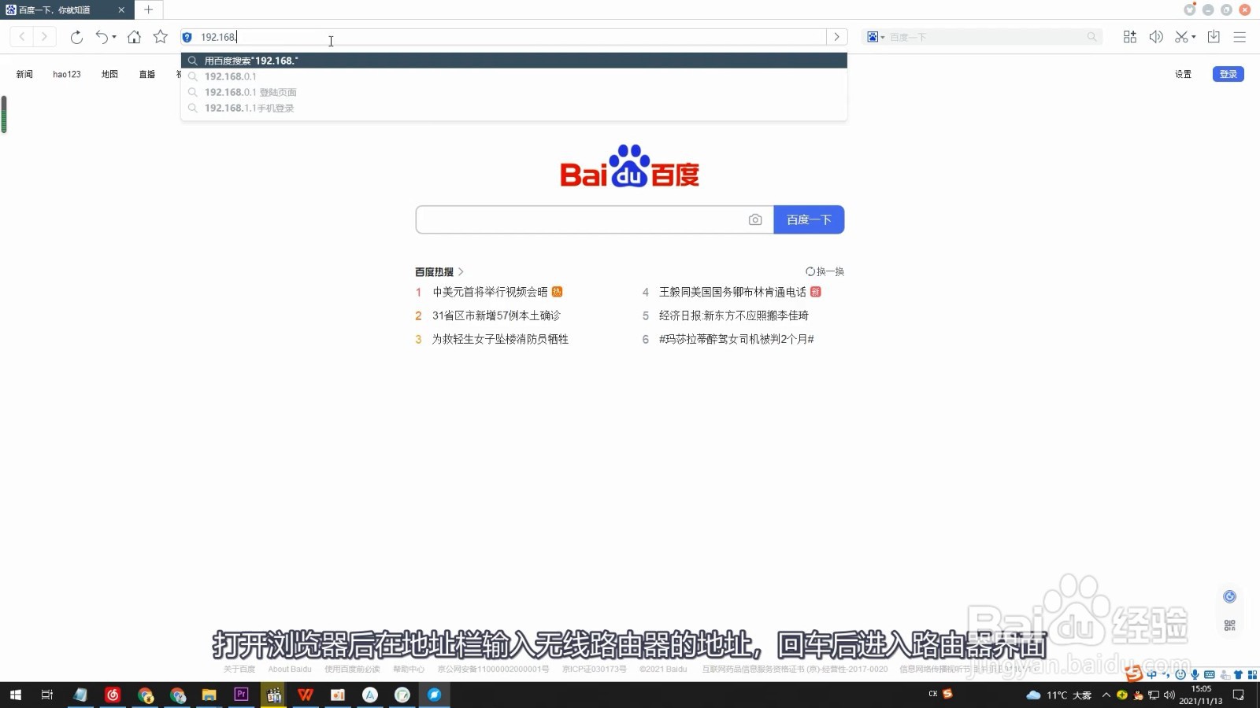Click the camera image-search icon
This screenshot has height=708, width=1260.
coord(755,219)
